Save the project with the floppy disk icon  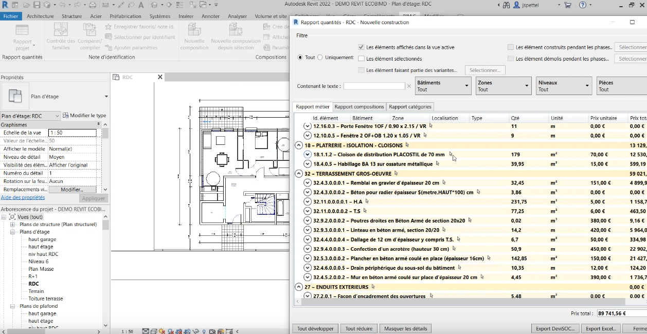[x=37, y=5]
